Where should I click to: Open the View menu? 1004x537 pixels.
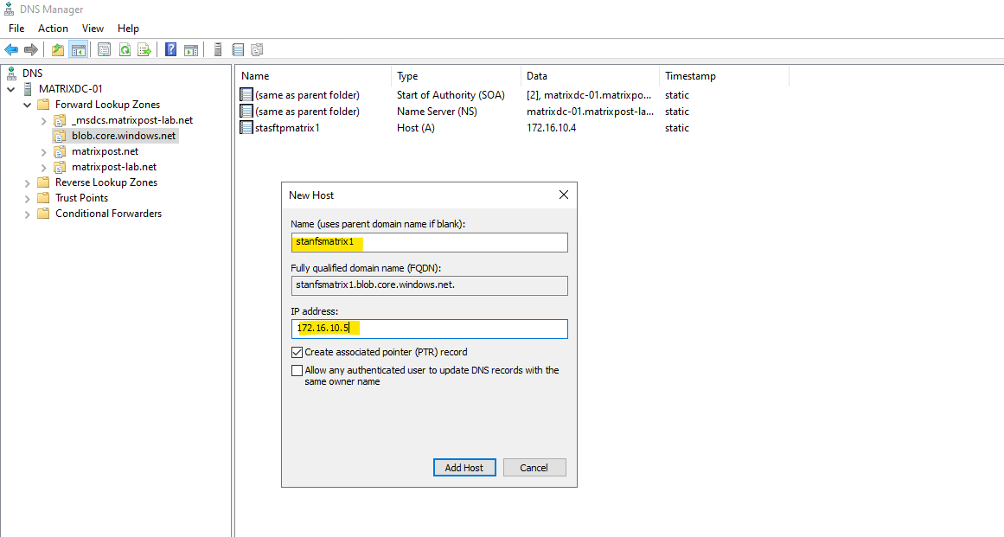point(93,29)
